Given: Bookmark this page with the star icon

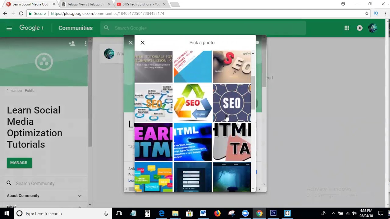Looking at the screenshot, I should 367,13.
